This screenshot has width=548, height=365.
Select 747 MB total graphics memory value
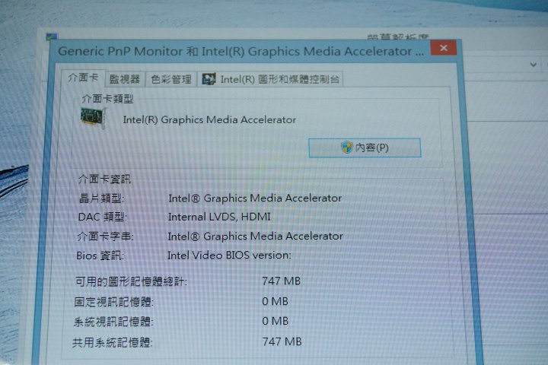coord(282,281)
